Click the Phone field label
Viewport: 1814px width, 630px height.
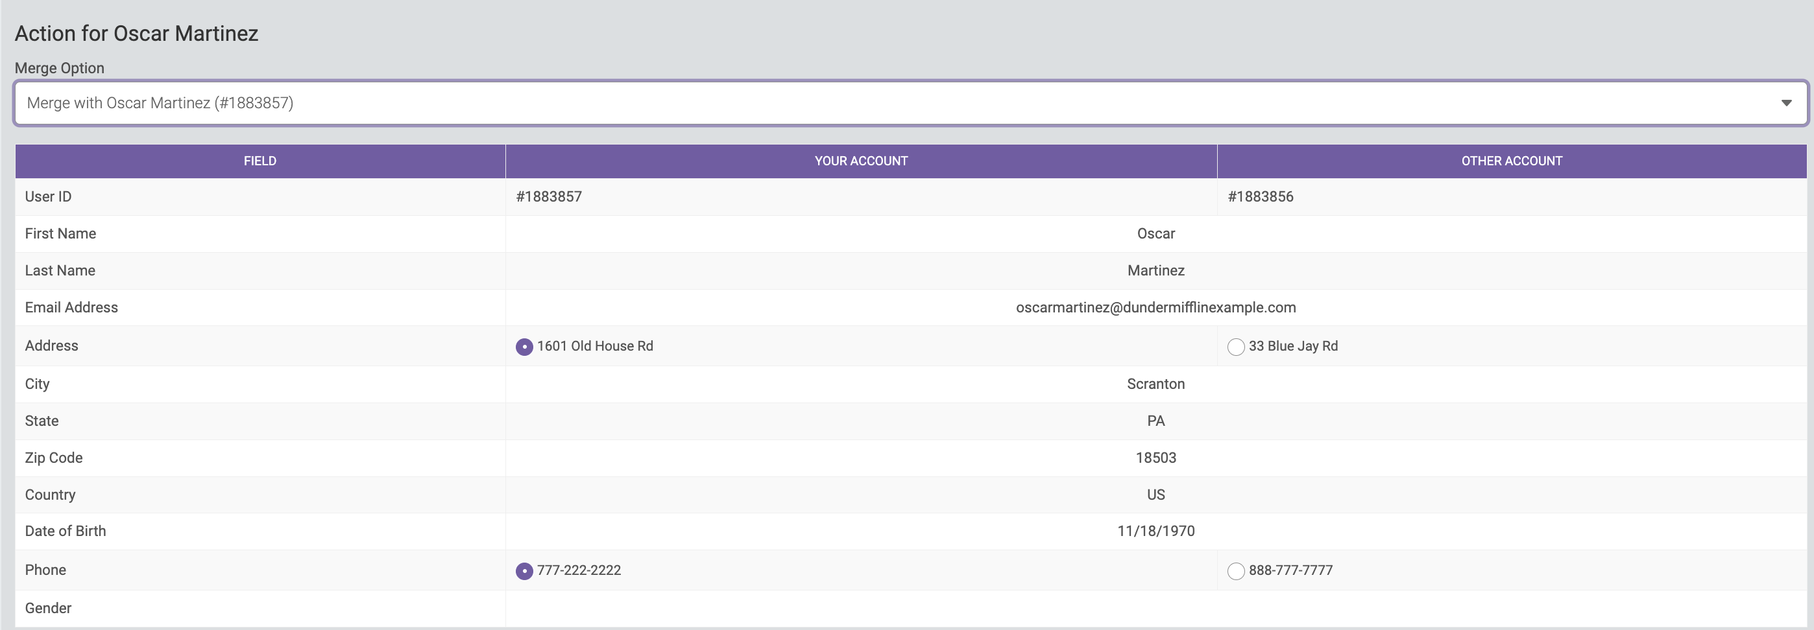pos(45,570)
